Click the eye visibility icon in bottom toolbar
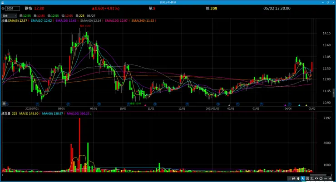336x182 pixels. [316, 178]
